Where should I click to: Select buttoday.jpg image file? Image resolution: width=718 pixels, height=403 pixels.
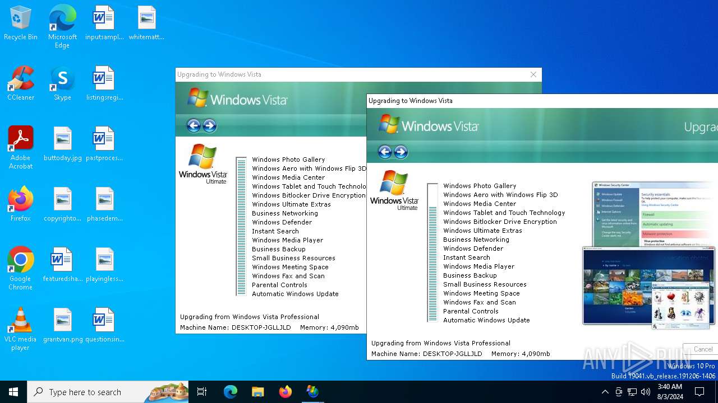pyautogui.click(x=63, y=144)
